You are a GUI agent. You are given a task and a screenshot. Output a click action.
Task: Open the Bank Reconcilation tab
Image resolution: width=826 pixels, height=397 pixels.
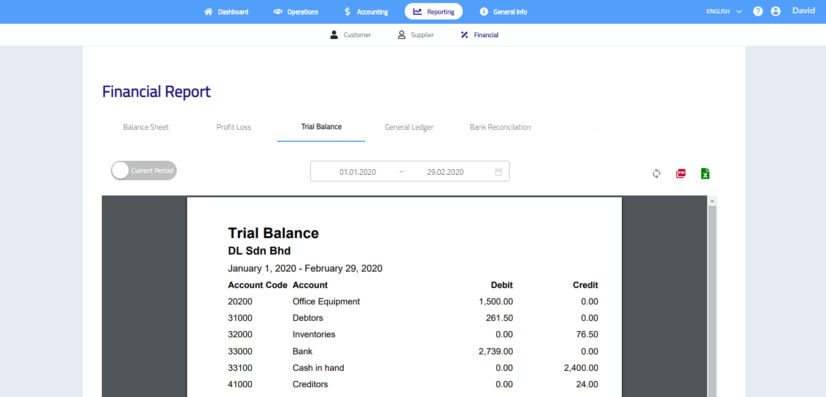[500, 127]
